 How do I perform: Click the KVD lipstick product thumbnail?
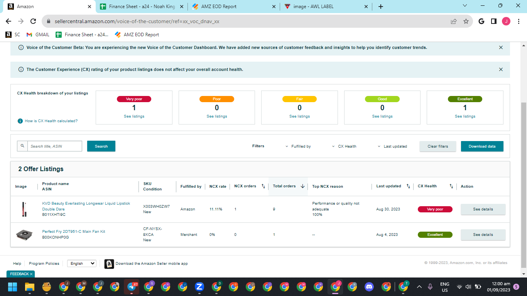click(x=24, y=209)
